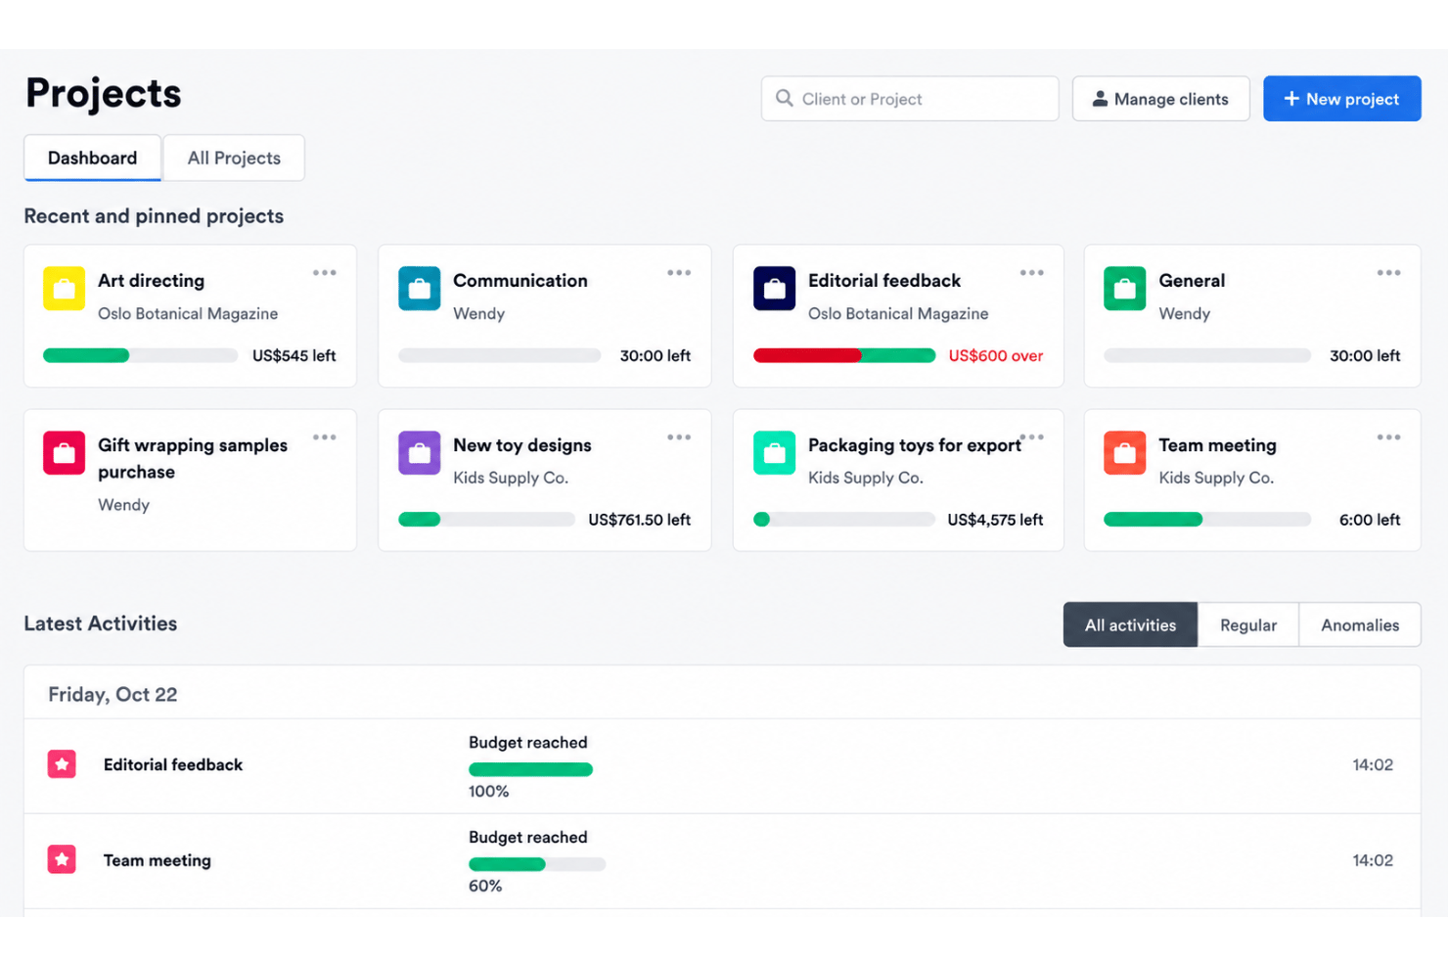Click the 60% budget reached bar
The image size is (1448, 966).
point(537,864)
